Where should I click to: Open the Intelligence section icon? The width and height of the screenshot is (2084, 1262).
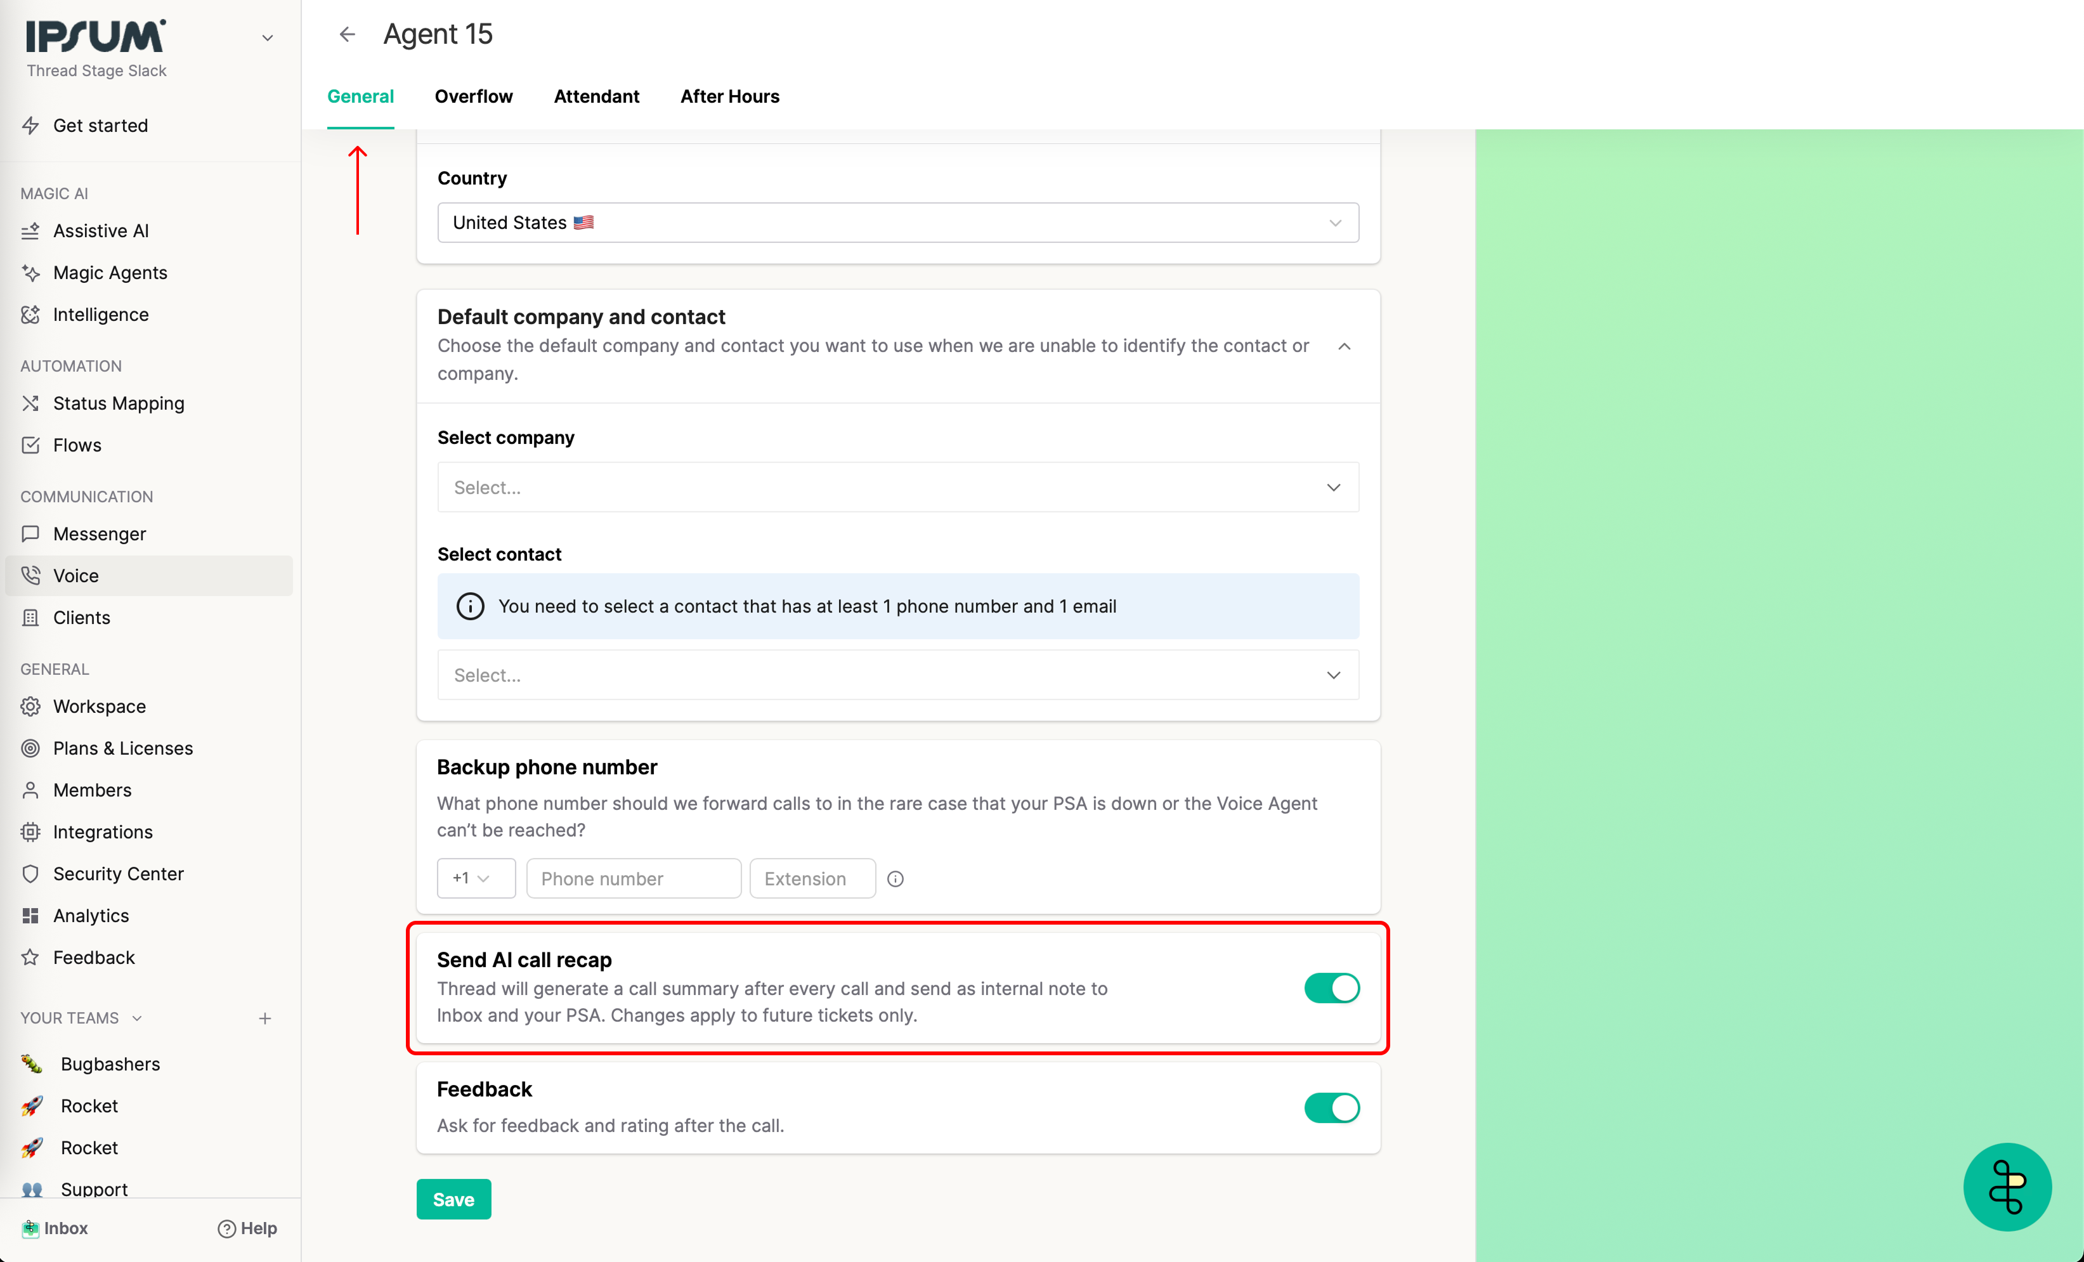(30, 315)
